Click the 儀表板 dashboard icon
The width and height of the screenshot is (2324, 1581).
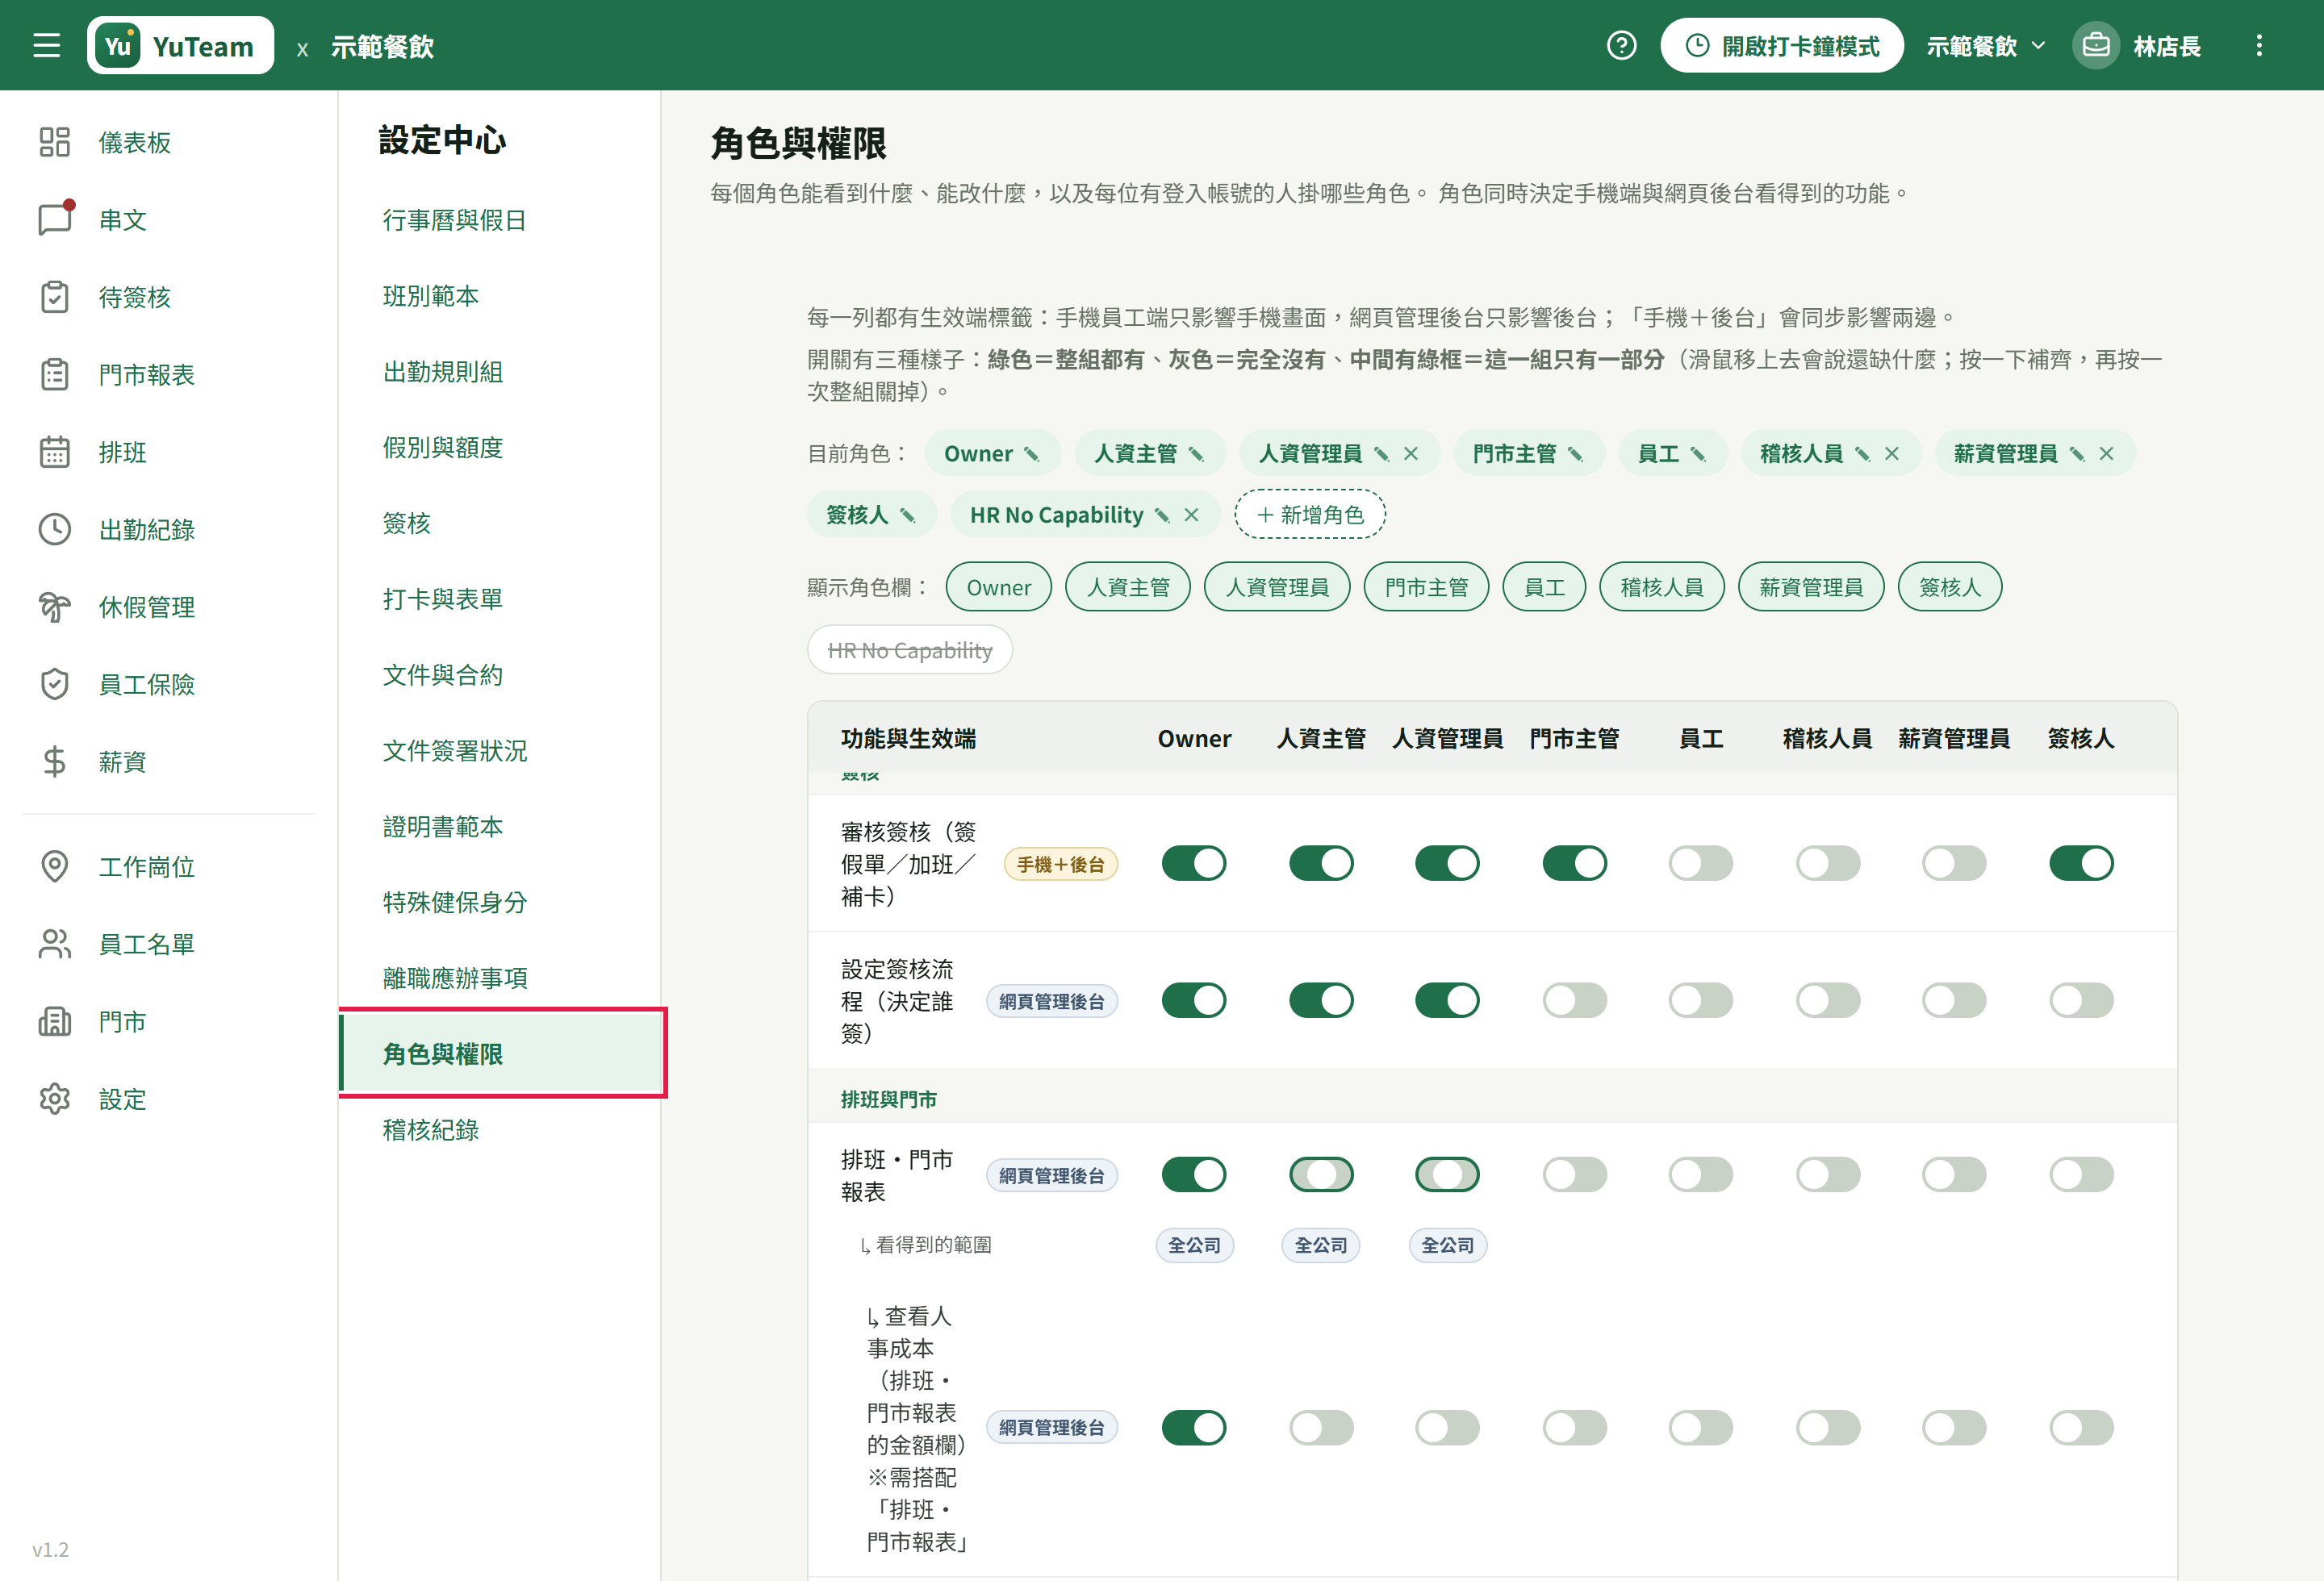pyautogui.click(x=54, y=142)
